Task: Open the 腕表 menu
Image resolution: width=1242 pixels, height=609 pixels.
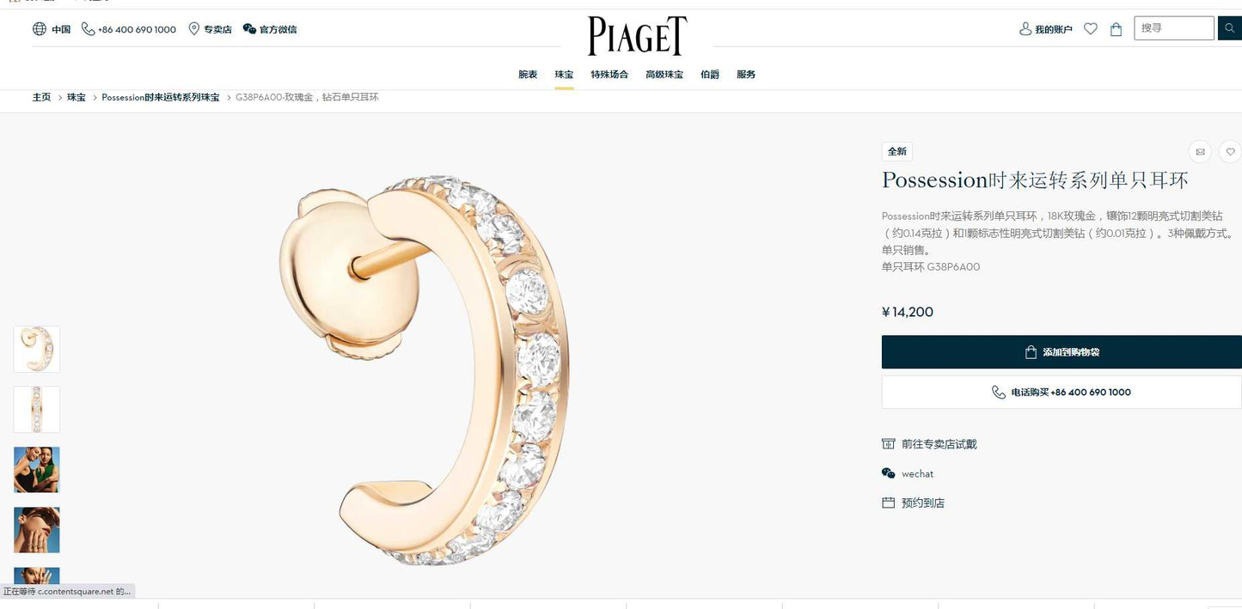Action: pos(528,75)
